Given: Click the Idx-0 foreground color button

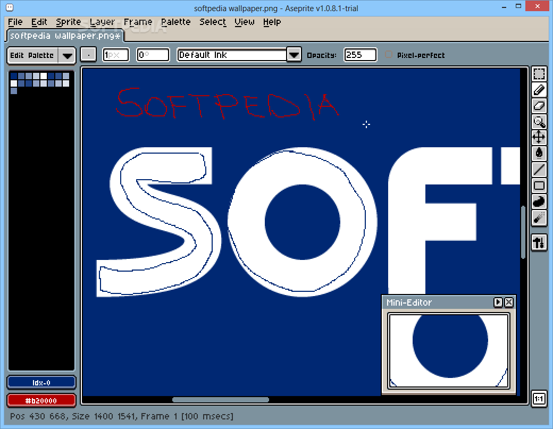Looking at the screenshot, I should coord(41,382).
